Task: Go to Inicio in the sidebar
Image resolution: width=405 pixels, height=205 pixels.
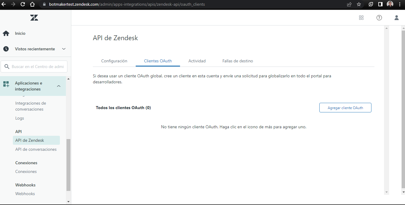Action: 20,33
